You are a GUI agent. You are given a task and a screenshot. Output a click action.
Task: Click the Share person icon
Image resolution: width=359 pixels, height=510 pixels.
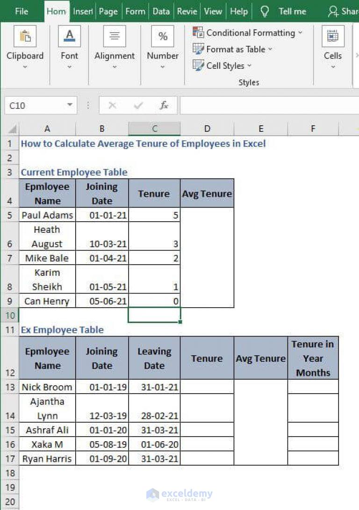[x=333, y=11]
